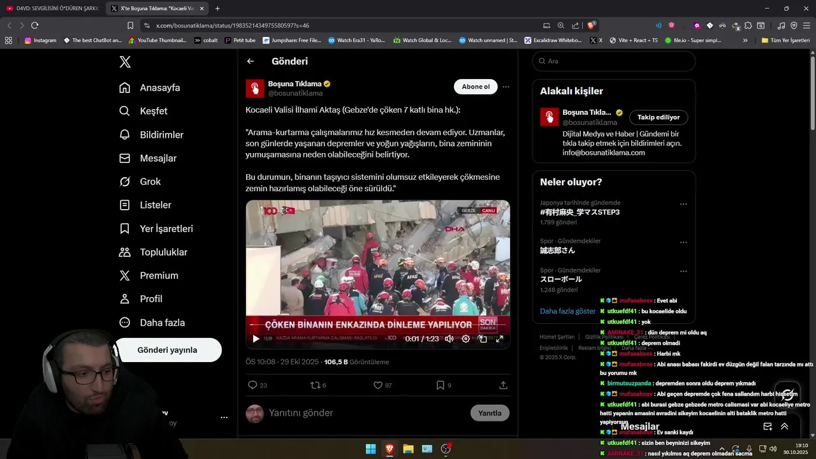The image size is (816, 459).
Task: Click Yanıtla reply button
Action: [490, 413]
